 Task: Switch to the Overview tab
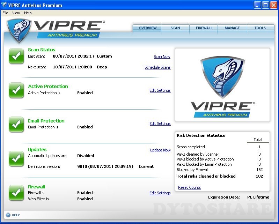click(x=147, y=28)
